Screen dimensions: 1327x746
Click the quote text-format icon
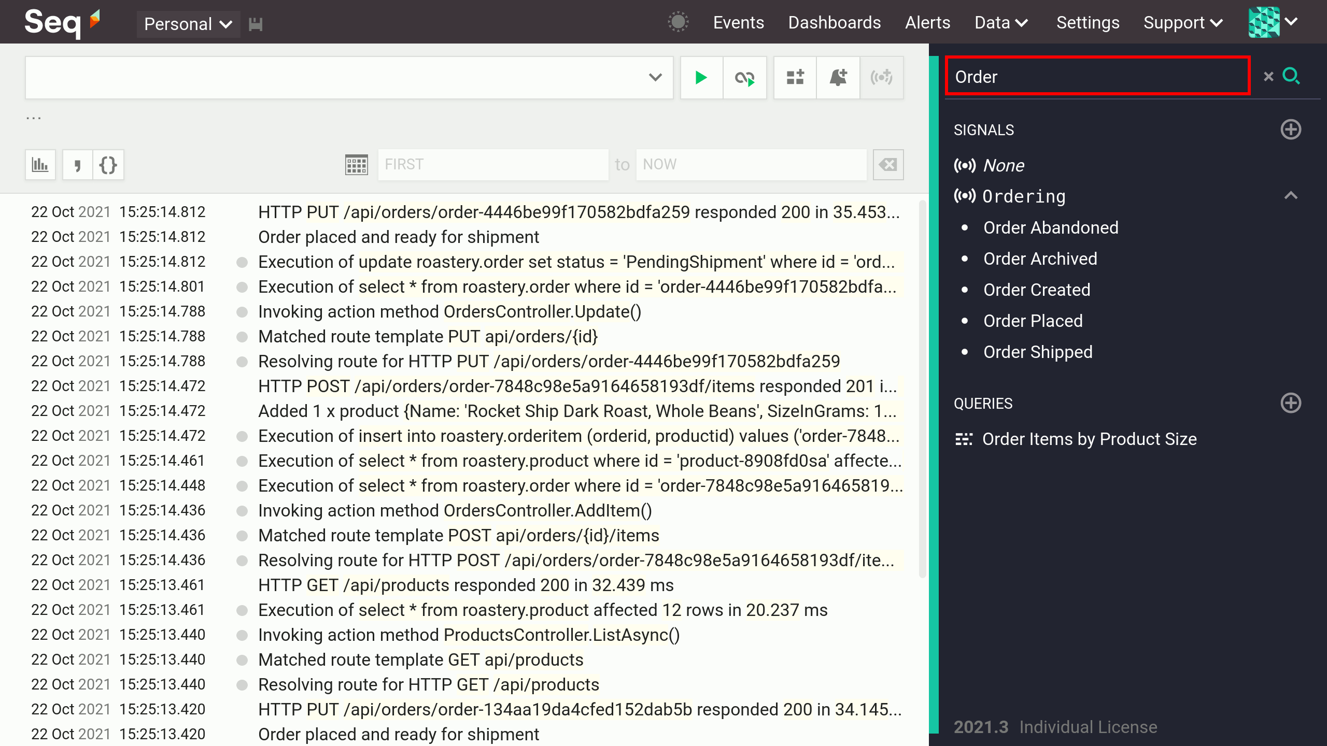[78, 165]
